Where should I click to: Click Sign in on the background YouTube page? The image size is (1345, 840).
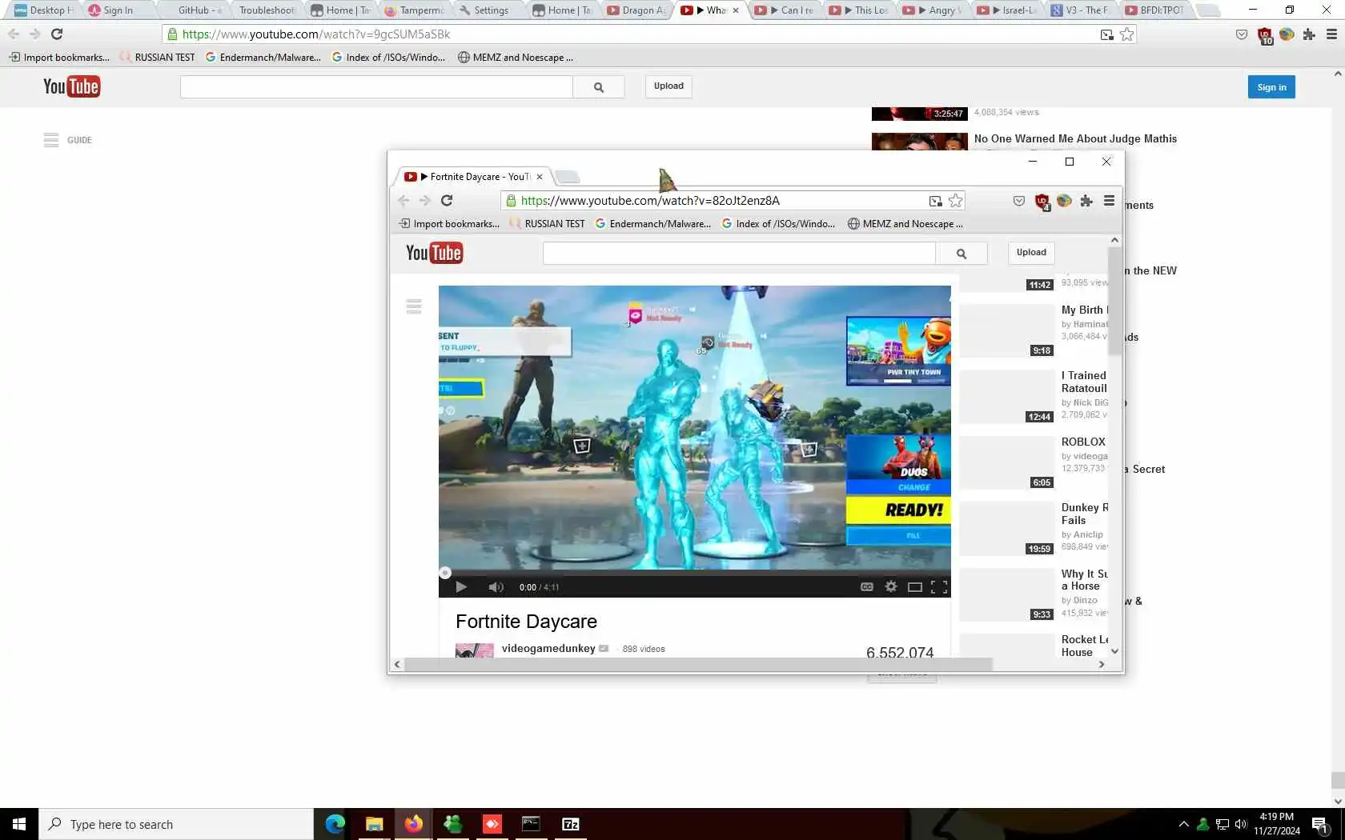(x=1271, y=87)
